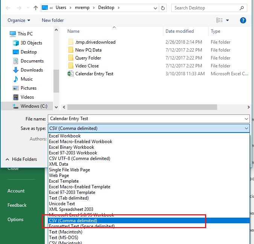
Task: Sort by Date modified column header
Action: (179, 31)
